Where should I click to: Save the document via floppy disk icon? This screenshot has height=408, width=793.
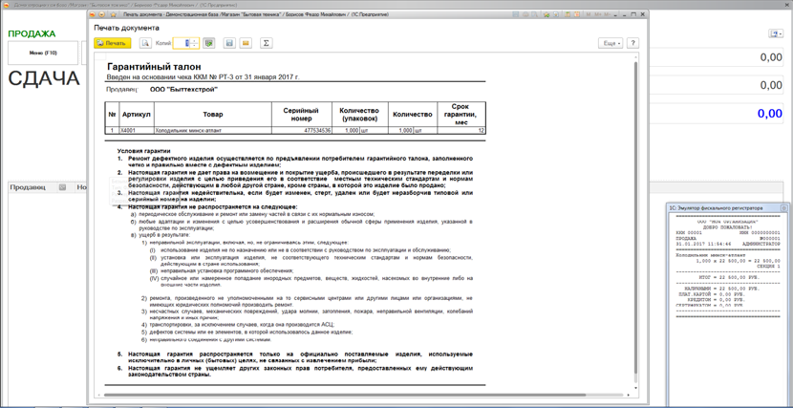pos(229,43)
